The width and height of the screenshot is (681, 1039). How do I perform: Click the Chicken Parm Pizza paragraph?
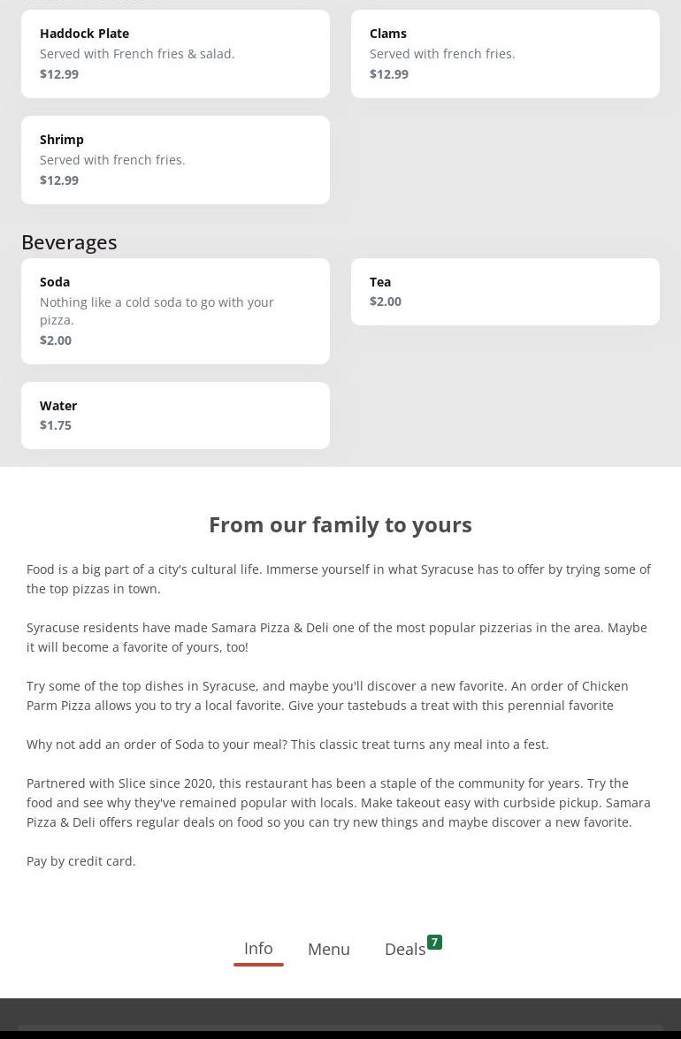(x=327, y=695)
